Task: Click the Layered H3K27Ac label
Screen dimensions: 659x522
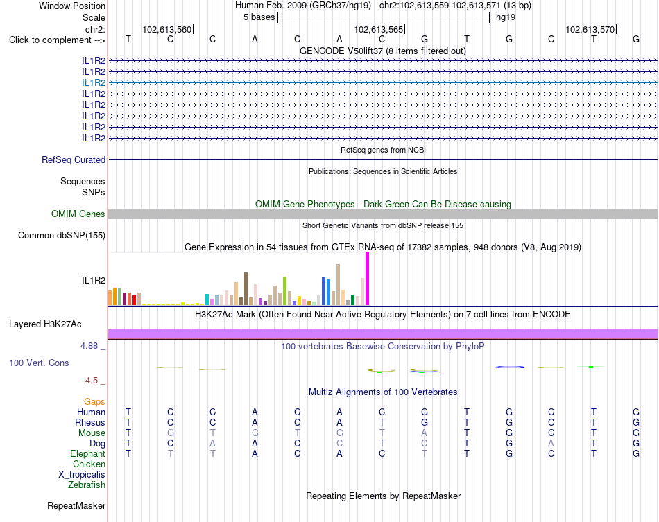Action: coord(45,324)
